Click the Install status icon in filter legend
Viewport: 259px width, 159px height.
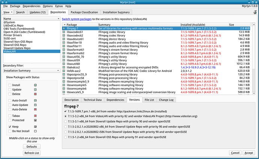pyautogui.click(x=35, y=85)
